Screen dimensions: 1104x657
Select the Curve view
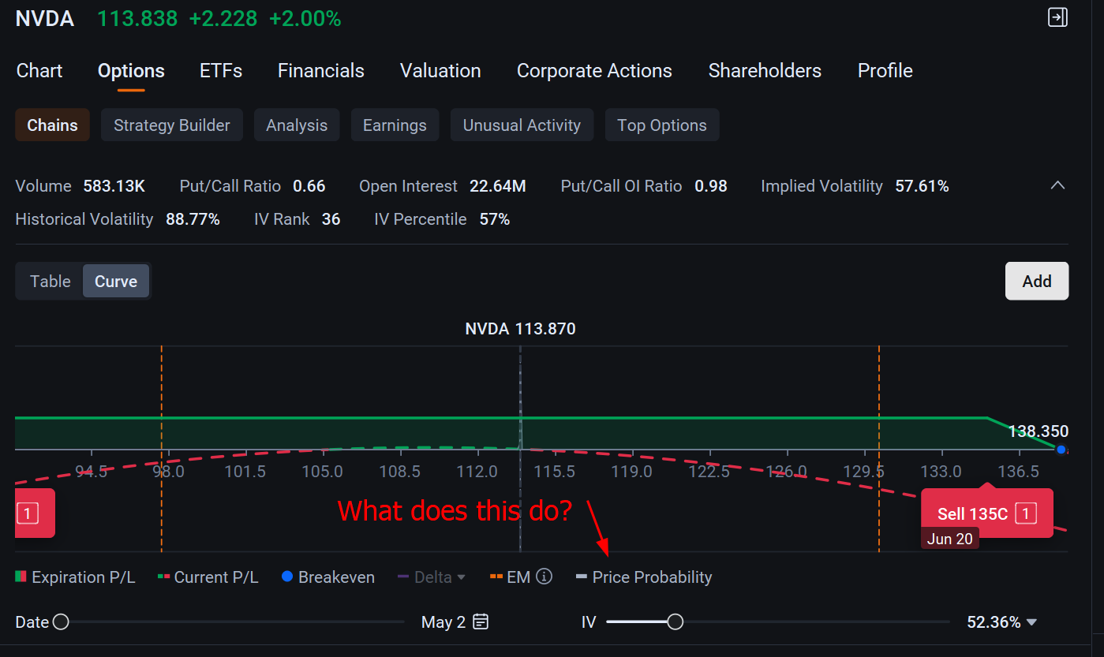116,282
